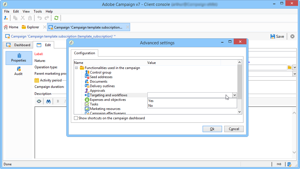Close the campaign editor with X icon
The image size is (300, 169).
[292, 36]
